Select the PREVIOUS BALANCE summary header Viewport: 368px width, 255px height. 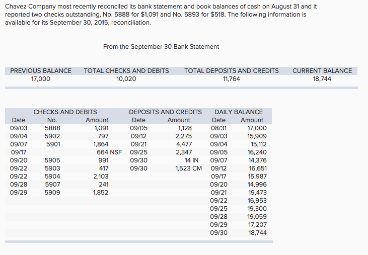[41, 70]
